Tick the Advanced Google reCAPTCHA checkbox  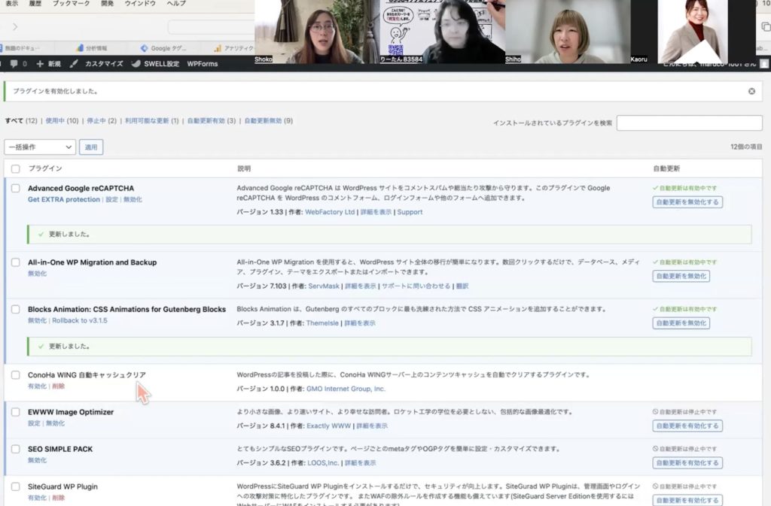[x=16, y=188]
